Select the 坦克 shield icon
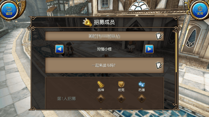 [121, 84]
